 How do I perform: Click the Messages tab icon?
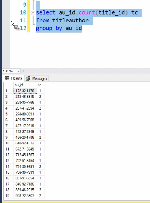[28, 78]
